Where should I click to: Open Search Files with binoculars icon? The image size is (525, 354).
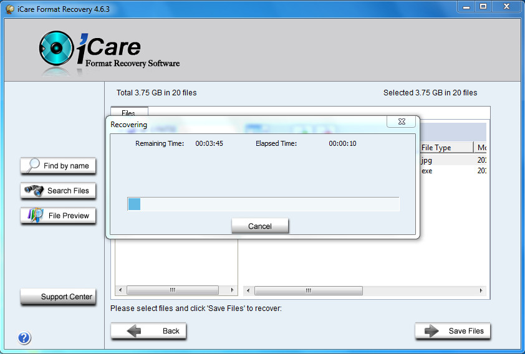pyautogui.click(x=58, y=191)
